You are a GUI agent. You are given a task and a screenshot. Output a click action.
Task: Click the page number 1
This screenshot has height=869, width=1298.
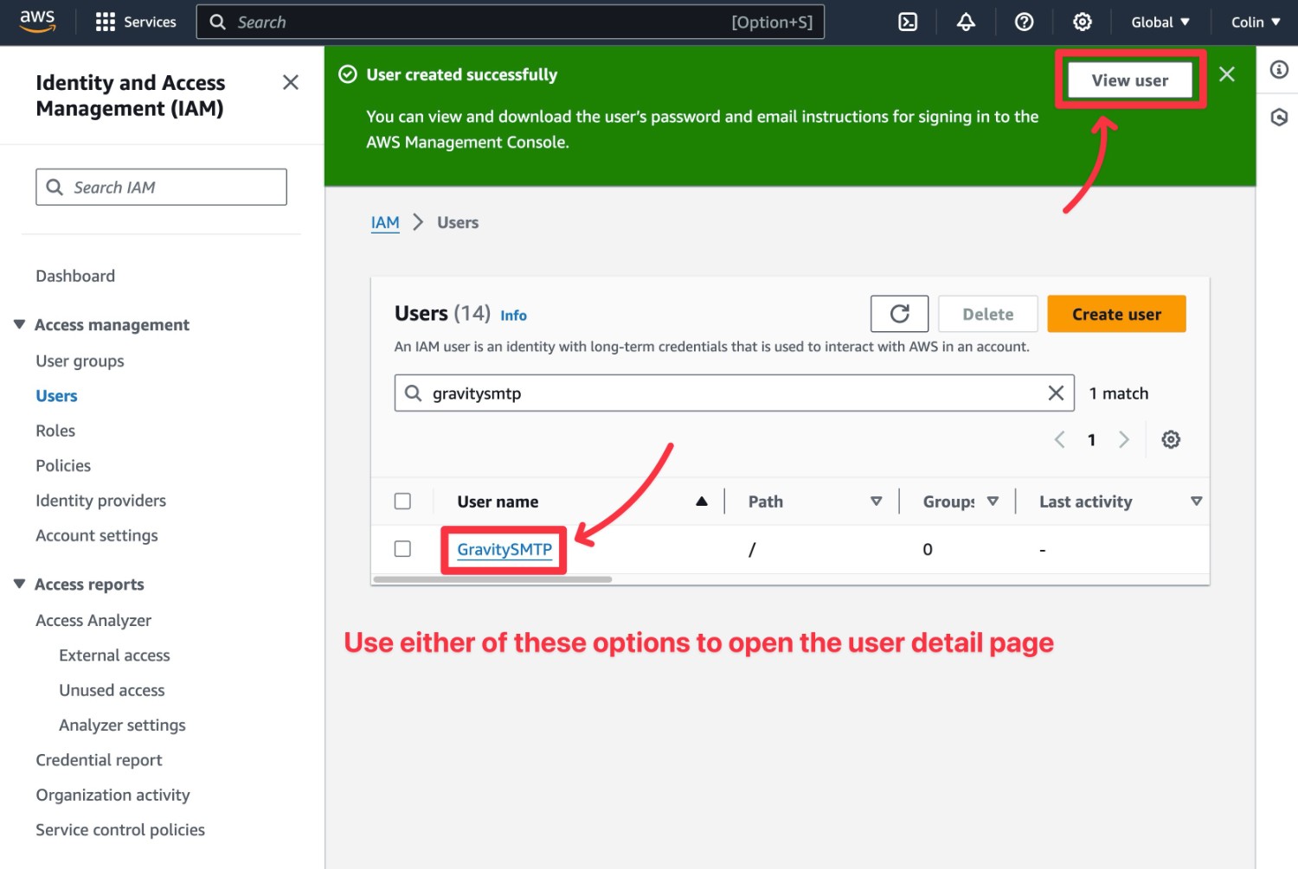tap(1091, 440)
